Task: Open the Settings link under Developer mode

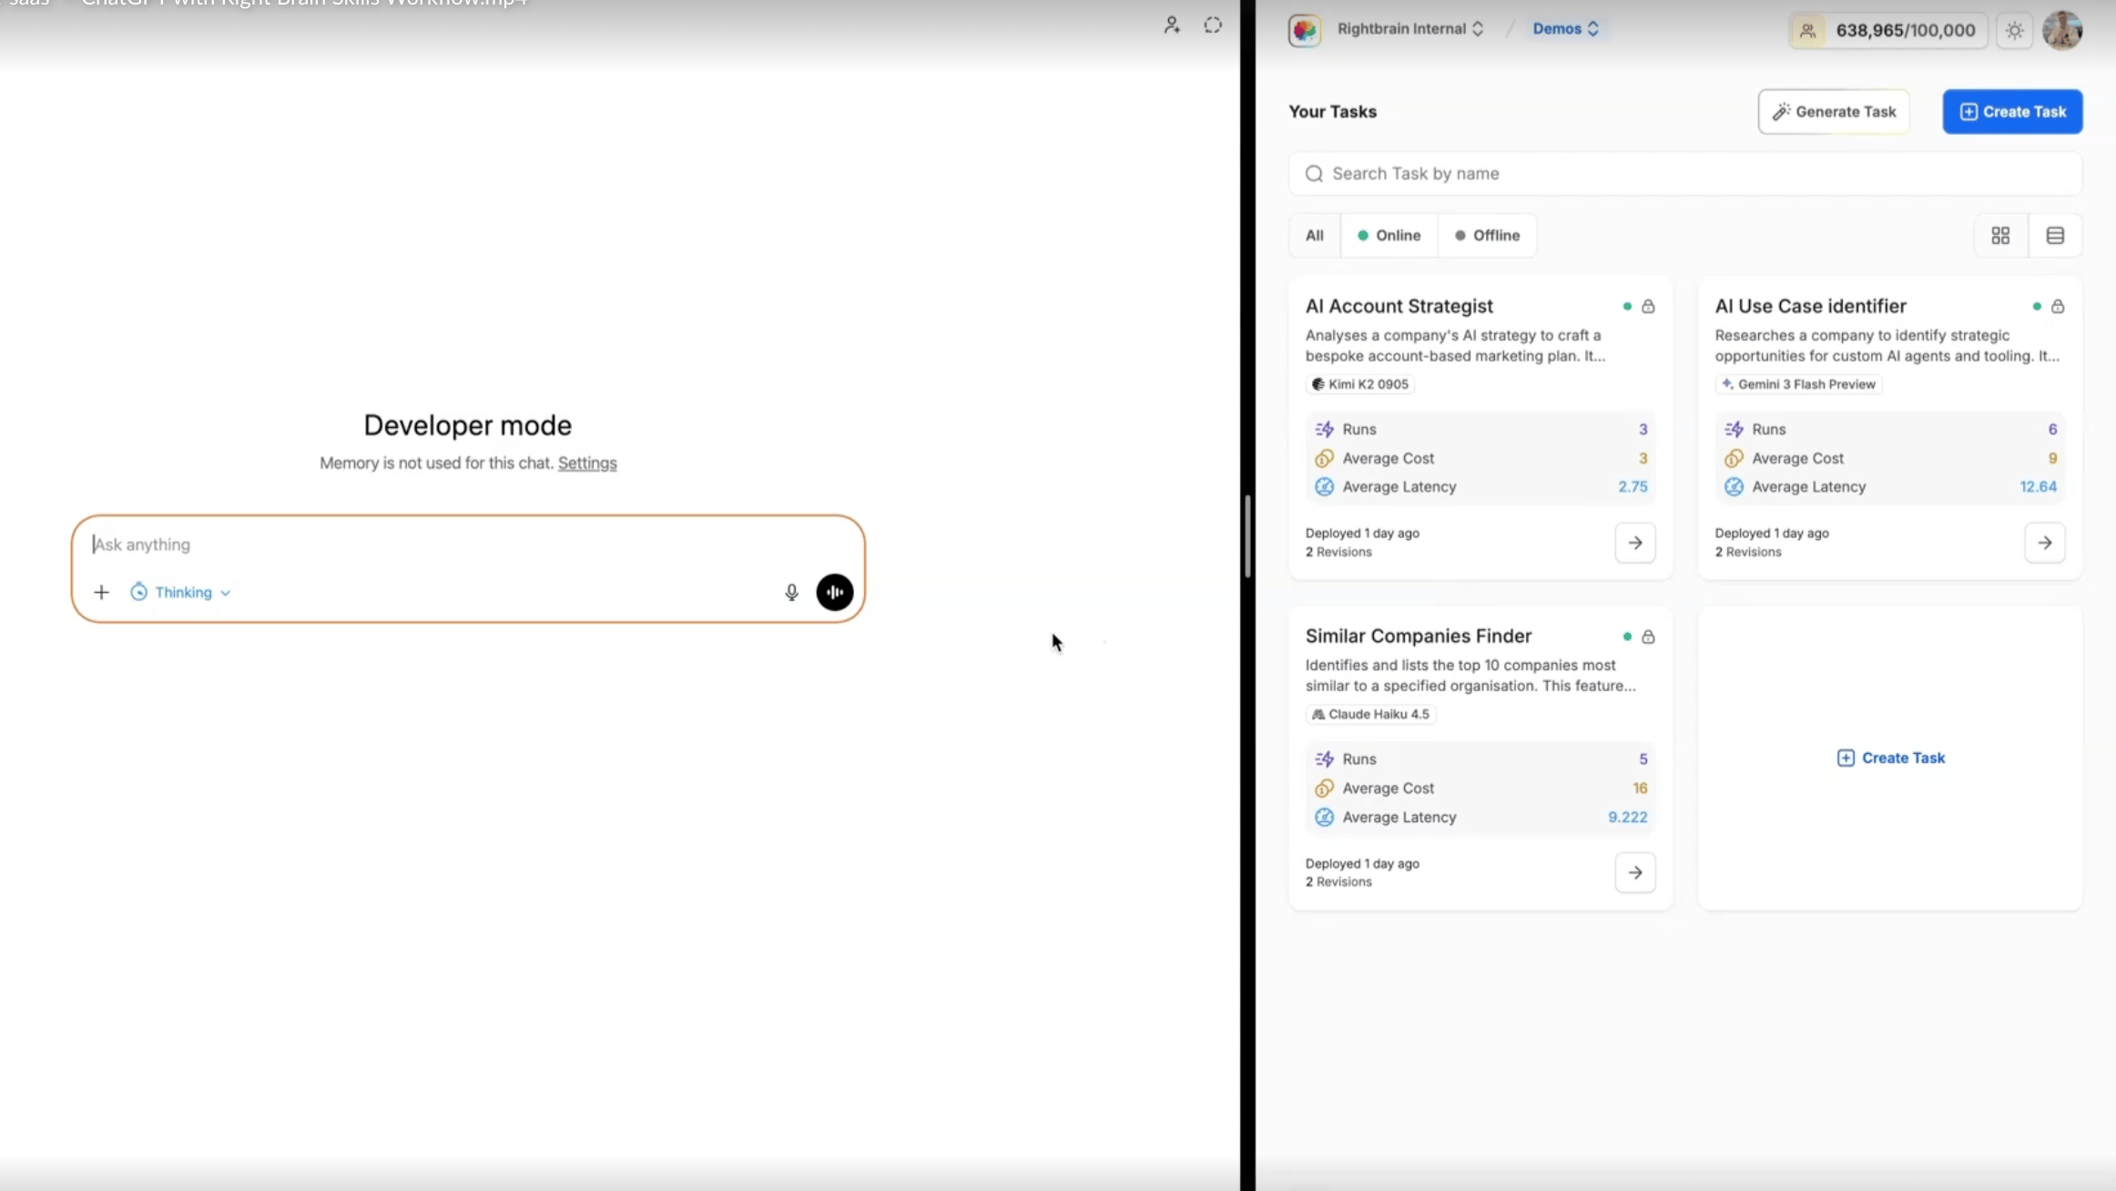Action: coord(587,463)
